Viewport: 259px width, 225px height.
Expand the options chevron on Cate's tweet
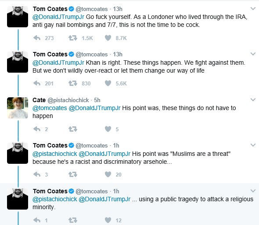[253, 100]
